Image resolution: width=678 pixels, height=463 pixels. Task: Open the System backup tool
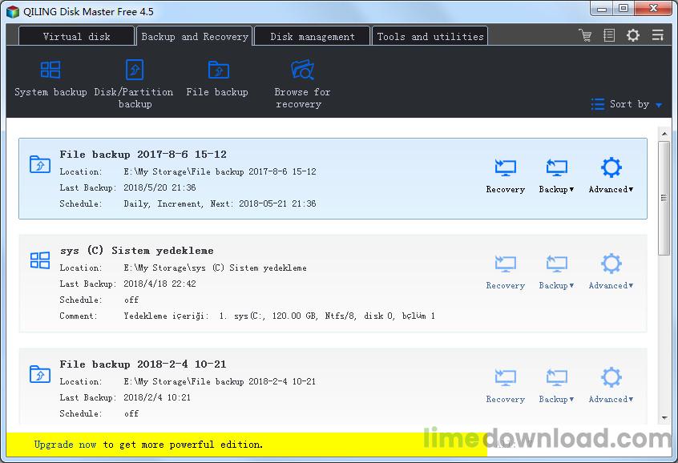50,79
